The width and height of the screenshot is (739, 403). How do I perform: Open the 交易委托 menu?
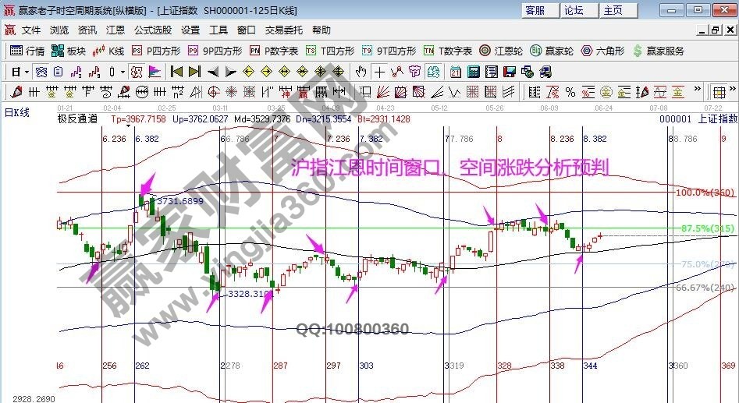pyautogui.click(x=283, y=30)
